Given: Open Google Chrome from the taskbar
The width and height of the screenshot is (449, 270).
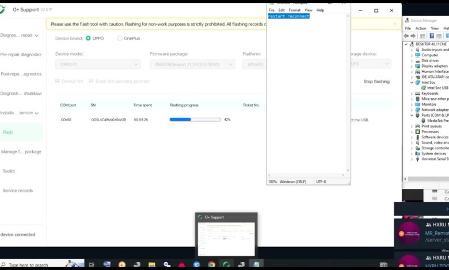Looking at the screenshot, I should [x=212, y=265].
